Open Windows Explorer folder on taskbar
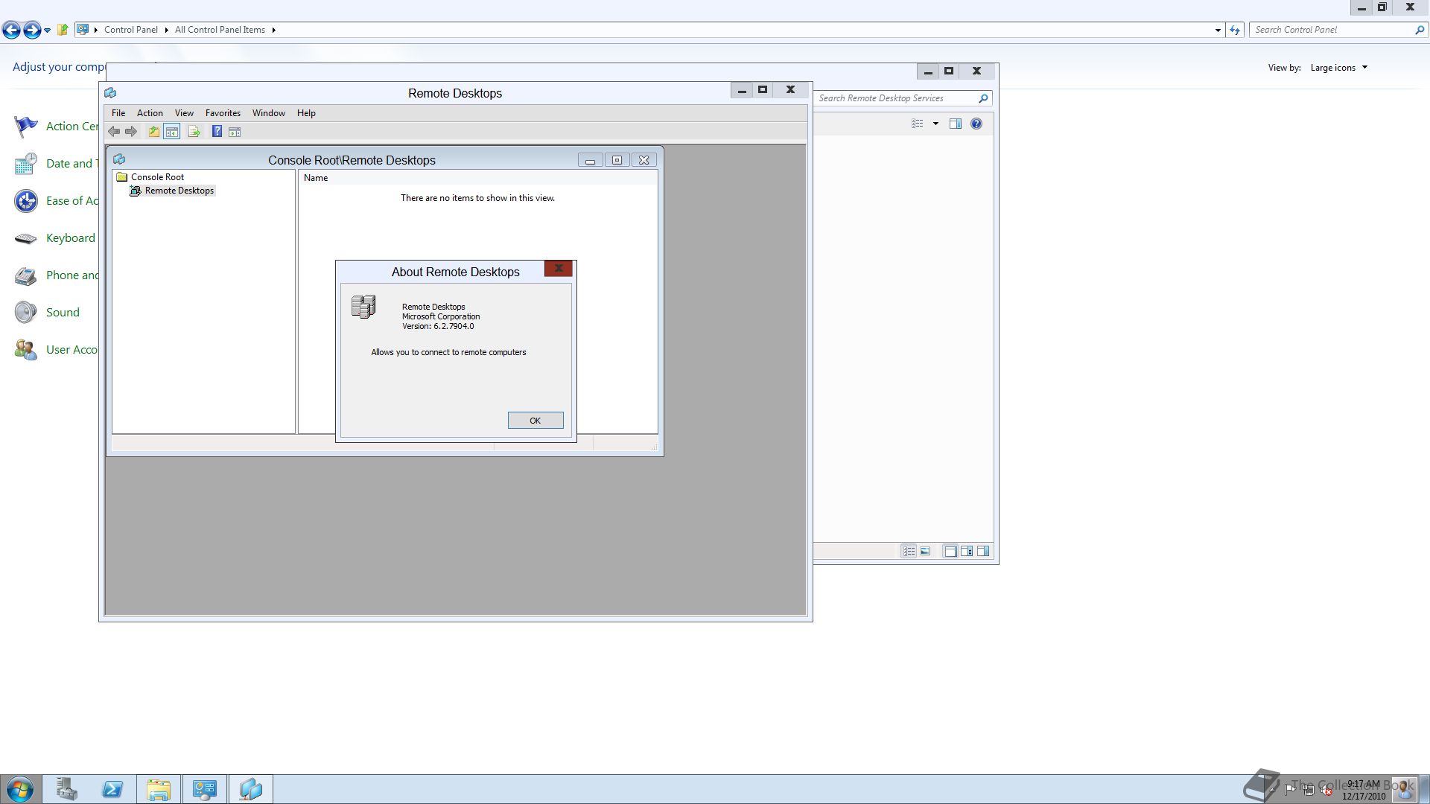The image size is (1430, 804). pos(159,789)
